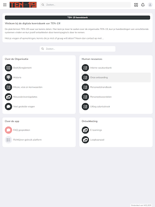
Task: Click the Bedrijfsreglement list icon
Action: (8, 68)
